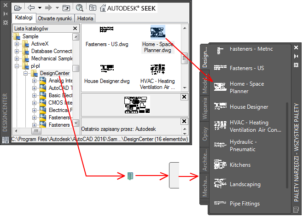Screen dimensions: 303x217
Task: Collapse the pl-pl folder node
Action: point(17,66)
